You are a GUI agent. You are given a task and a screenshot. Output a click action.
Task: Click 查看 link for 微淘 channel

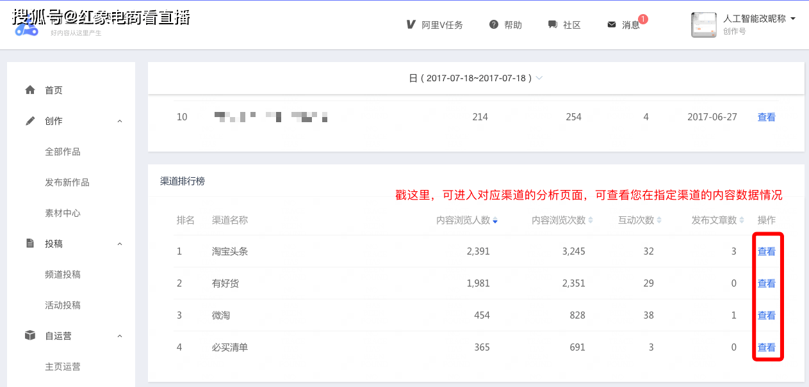[x=766, y=315]
